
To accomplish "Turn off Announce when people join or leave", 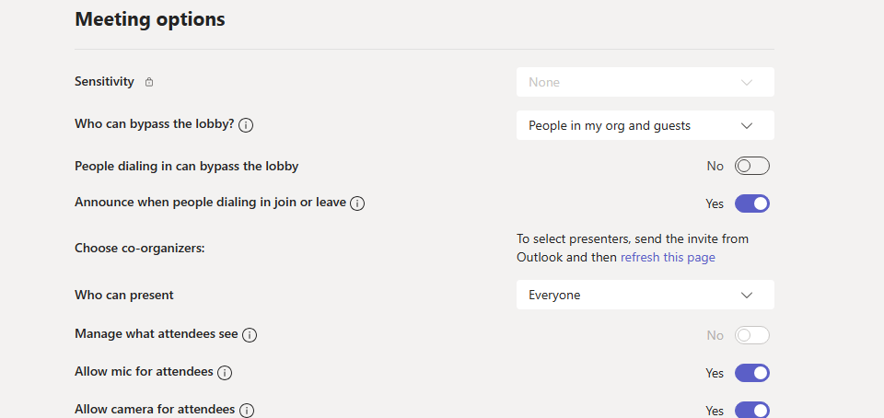I will (751, 203).
